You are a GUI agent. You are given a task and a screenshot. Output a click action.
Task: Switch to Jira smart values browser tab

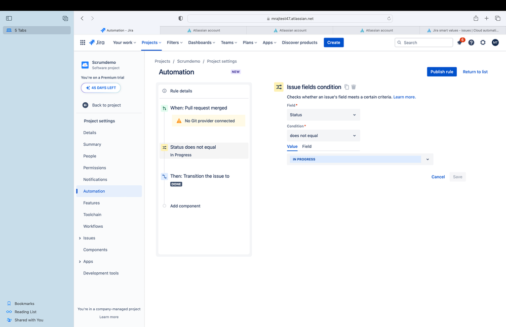[x=463, y=30]
